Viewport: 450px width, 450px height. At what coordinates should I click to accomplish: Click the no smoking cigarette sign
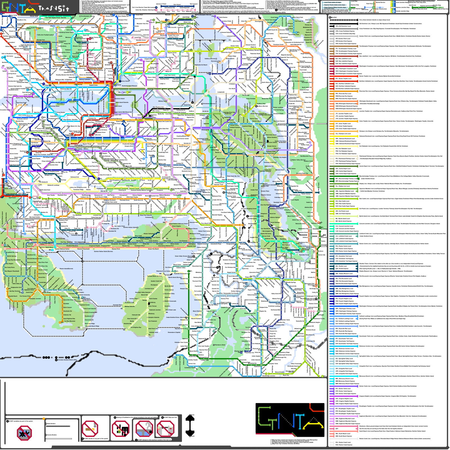[90, 429]
